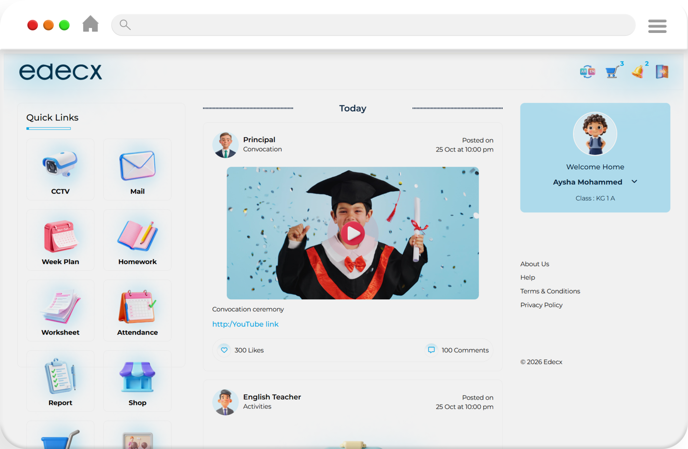Open the Worksheet quick link
This screenshot has height=449, width=688.
[60, 311]
